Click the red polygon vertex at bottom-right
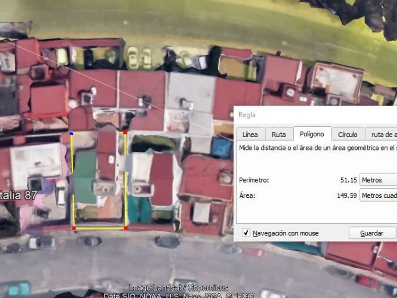Screen dimensions: 397x298 coord(126,228)
